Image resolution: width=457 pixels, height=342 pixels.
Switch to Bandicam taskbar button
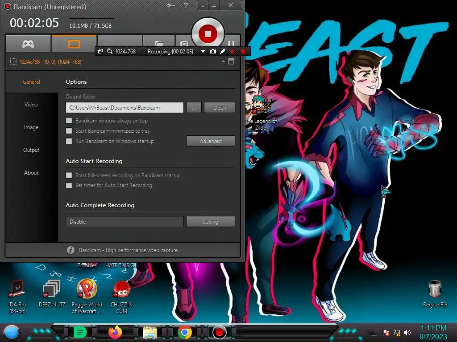pyautogui.click(x=220, y=332)
